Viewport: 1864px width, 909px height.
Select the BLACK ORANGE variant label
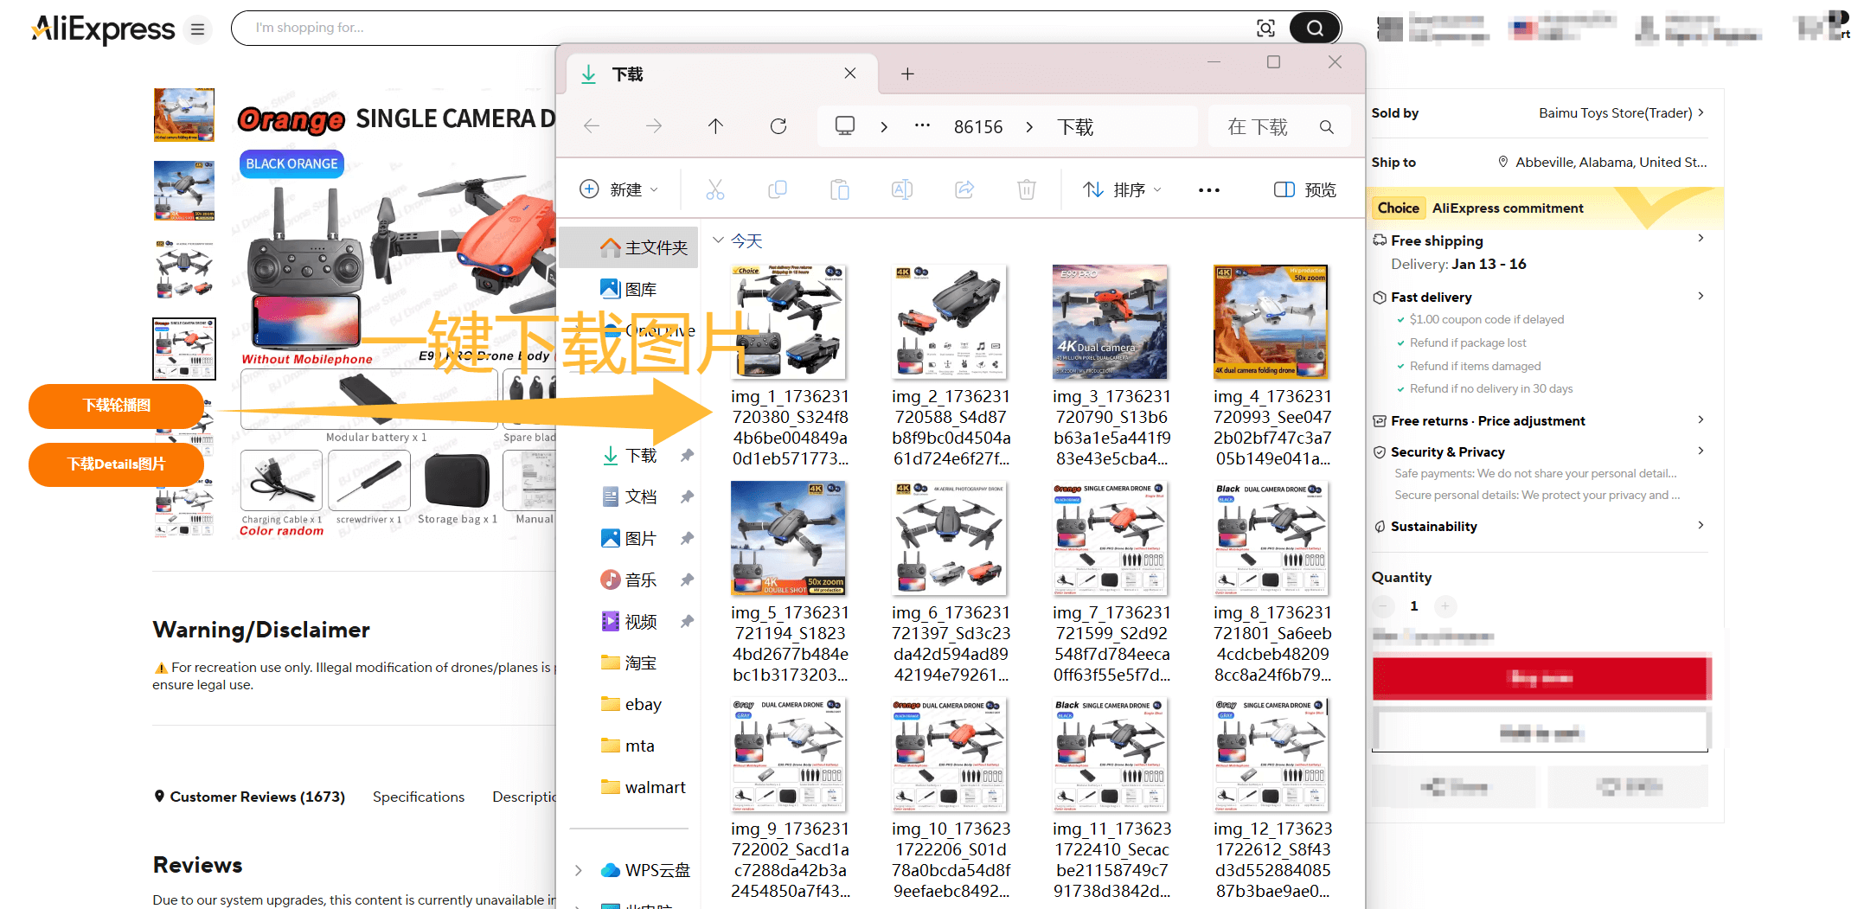[x=291, y=164]
